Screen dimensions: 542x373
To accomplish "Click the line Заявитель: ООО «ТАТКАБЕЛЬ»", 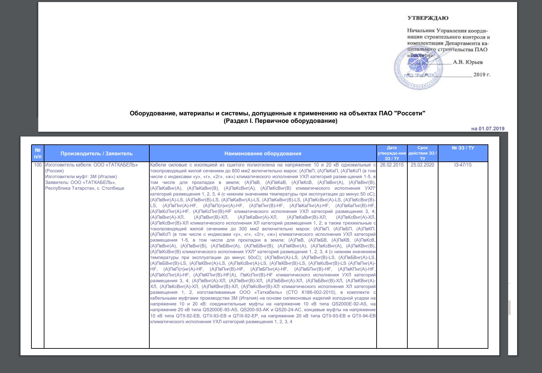I will pyautogui.click(x=81, y=182).
